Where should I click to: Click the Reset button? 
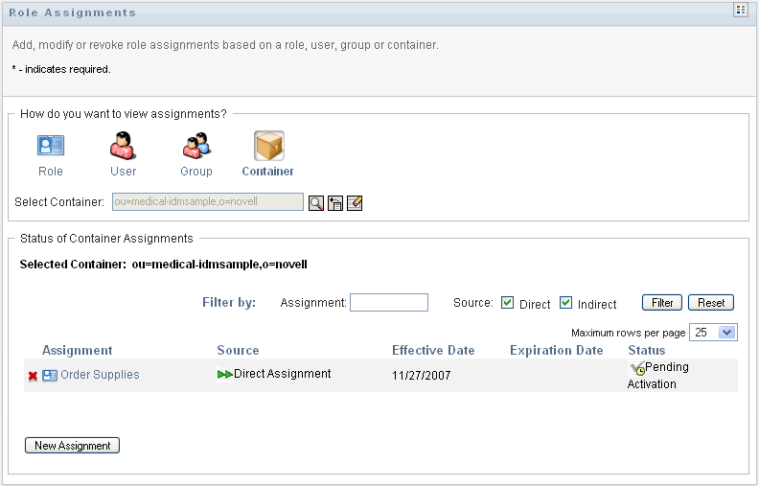[710, 302]
